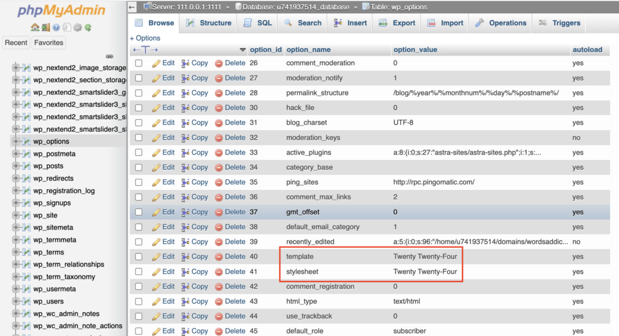
Task: Open the phpMyAdmin documentation help icon
Action: [x=56, y=27]
